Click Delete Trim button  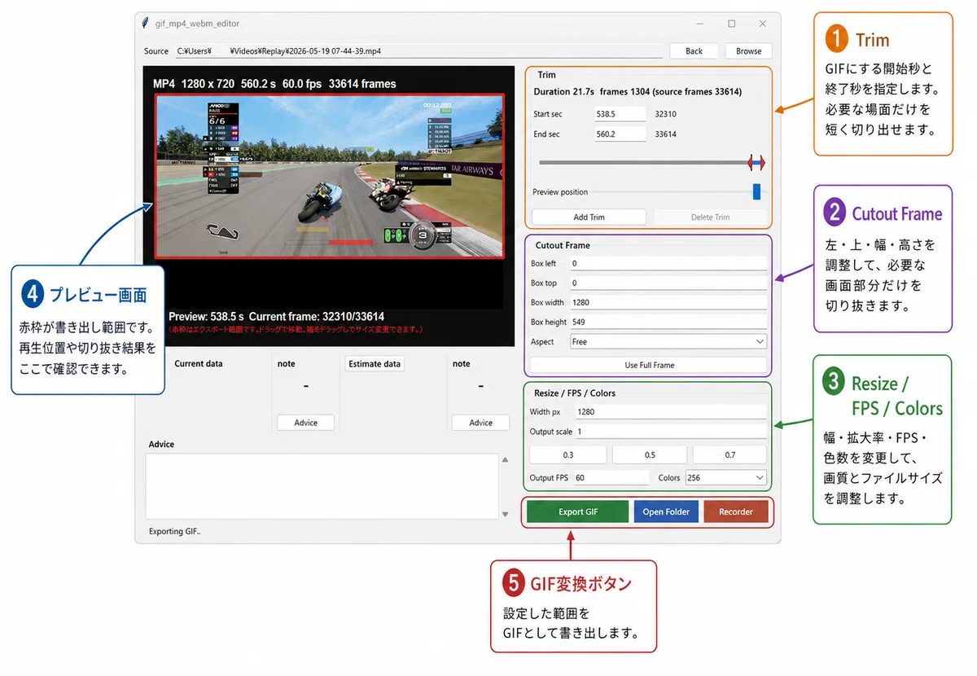pos(710,217)
